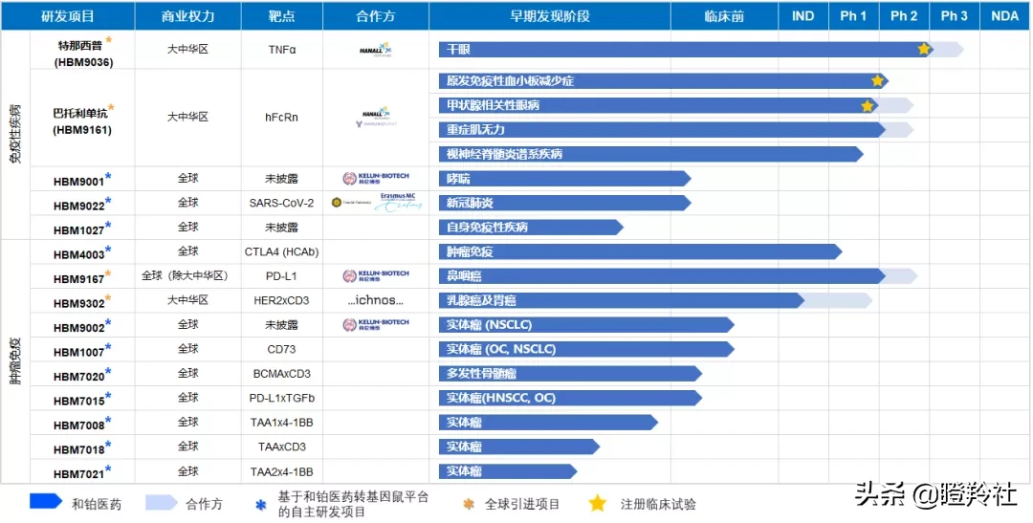Click the 巴托利单抗 (HBM9161) project name

pos(83,120)
